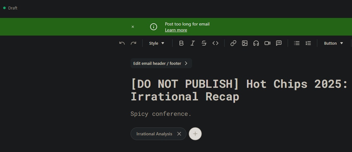The height and width of the screenshot is (152, 352).
Task: Remove the Irrational Analysis tag
Action: click(179, 134)
